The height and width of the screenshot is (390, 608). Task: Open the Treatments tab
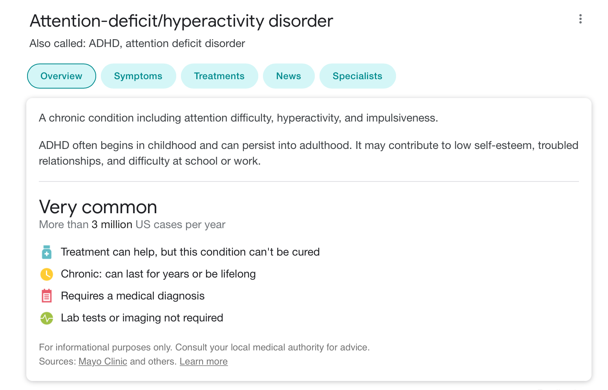[x=219, y=76]
